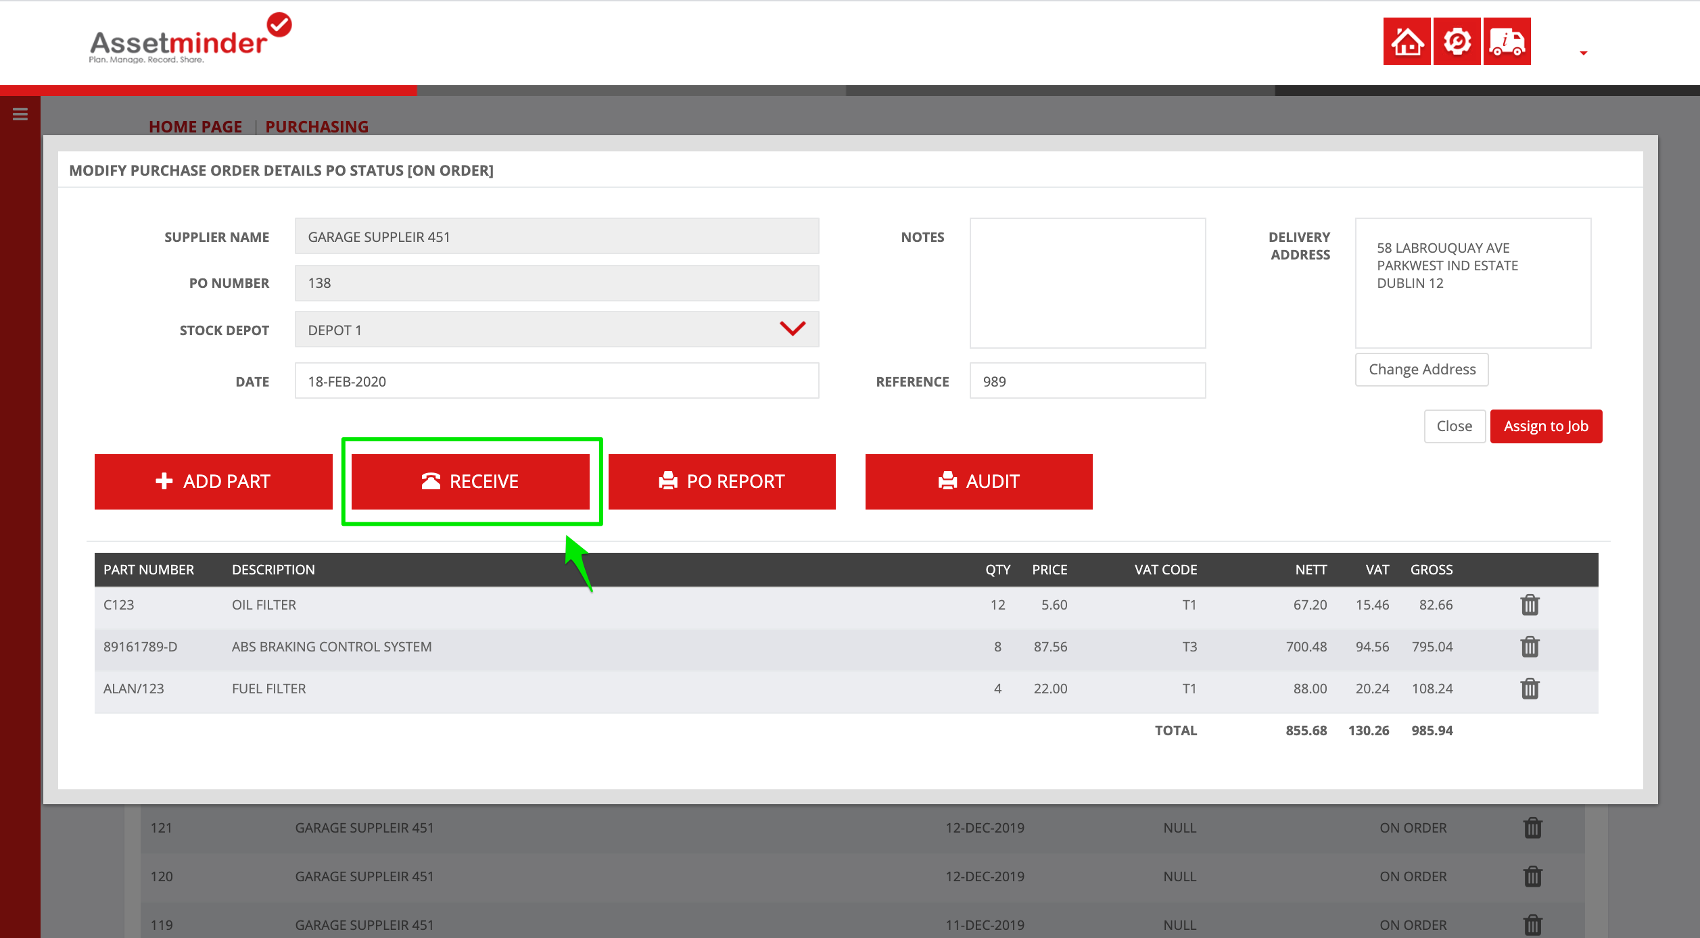The height and width of the screenshot is (938, 1700).
Task: Click into the Notes text area
Action: (x=1087, y=282)
